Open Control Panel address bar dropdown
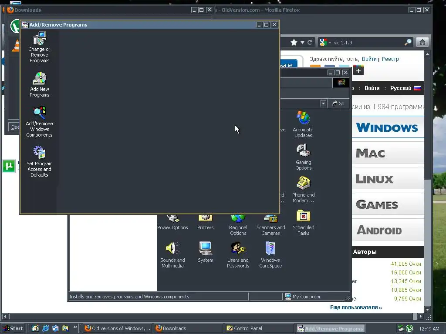 click(324, 104)
